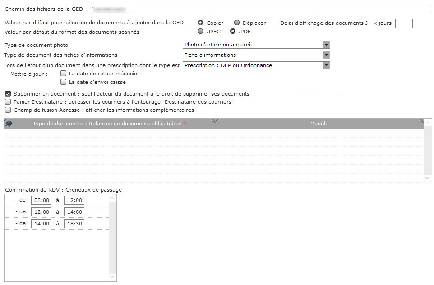Tick La date de retour médecin checkbox

tap(63, 74)
